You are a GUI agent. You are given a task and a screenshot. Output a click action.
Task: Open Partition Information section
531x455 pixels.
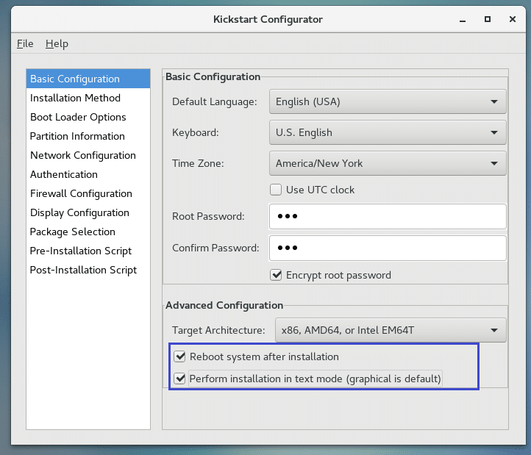(x=77, y=136)
